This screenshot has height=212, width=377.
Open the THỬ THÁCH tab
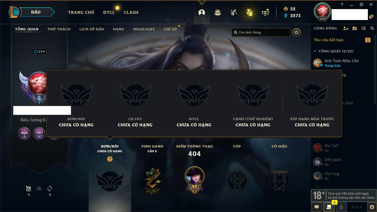[59, 29]
